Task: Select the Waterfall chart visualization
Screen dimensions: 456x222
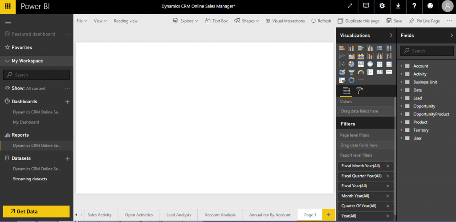Action: pos(389,56)
